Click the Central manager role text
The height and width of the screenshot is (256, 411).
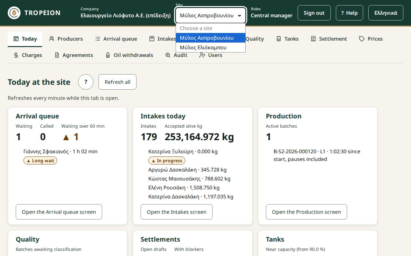click(x=272, y=15)
